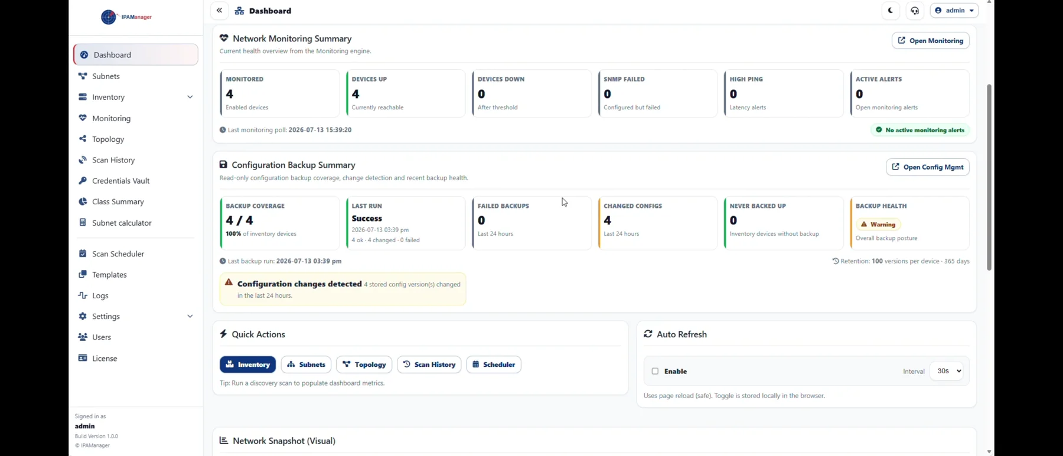
Task: Click the Devices Up card
Action: click(405, 93)
